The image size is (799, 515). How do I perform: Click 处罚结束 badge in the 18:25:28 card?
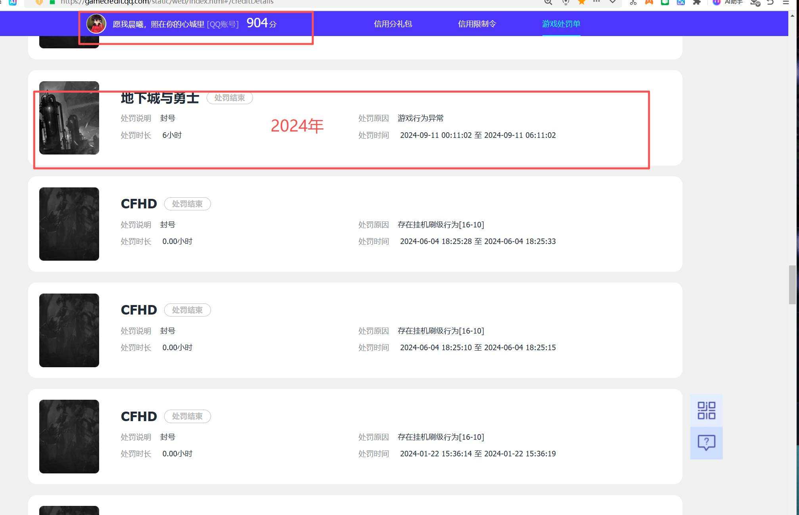(187, 204)
